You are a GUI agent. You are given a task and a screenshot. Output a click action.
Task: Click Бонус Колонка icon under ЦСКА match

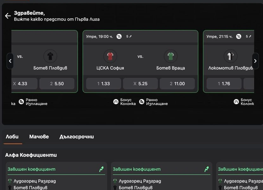116,102
